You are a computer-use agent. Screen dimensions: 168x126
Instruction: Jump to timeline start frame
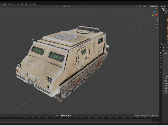pos(61,115)
